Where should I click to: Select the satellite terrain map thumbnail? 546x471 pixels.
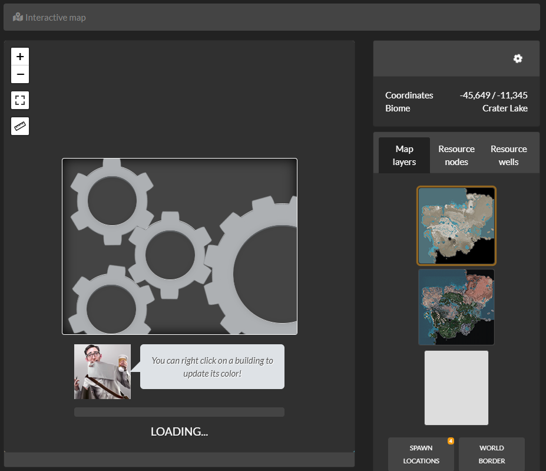click(456, 307)
